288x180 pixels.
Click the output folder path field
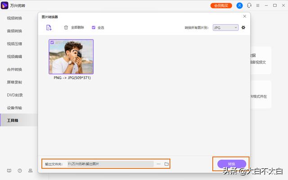pyautogui.click(x=110, y=164)
